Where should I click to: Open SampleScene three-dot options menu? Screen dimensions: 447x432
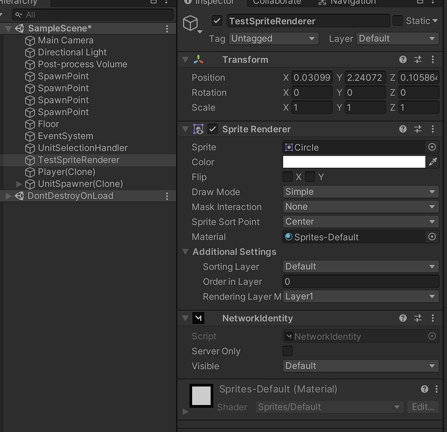click(167, 28)
